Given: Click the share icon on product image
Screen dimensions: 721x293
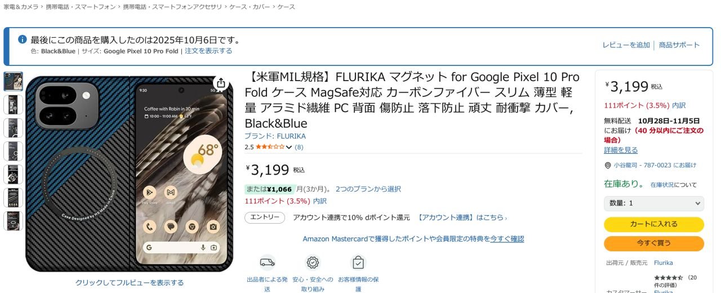Looking at the screenshot, I should (221, 83).
